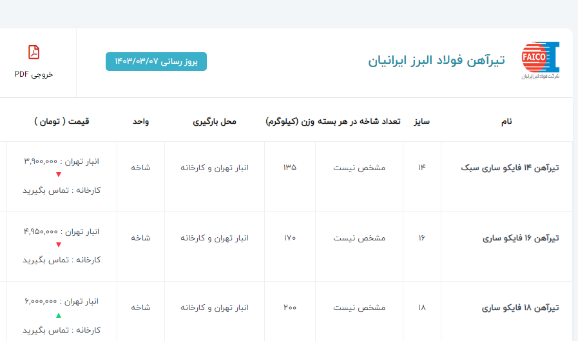Screen dimensions: 578x341
Task: Click the red PDF export icon
Action: pyautogui.click(x=34, y=52)
